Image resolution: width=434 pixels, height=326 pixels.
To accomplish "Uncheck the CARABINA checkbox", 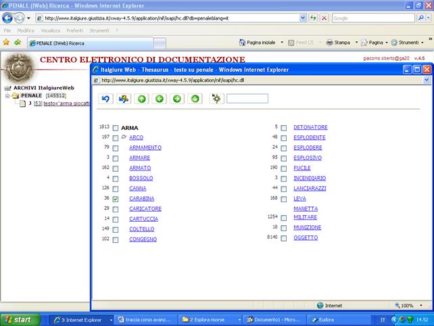I will [x=116, y=199].
